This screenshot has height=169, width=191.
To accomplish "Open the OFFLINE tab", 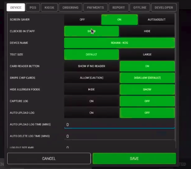I will point(140,8).
